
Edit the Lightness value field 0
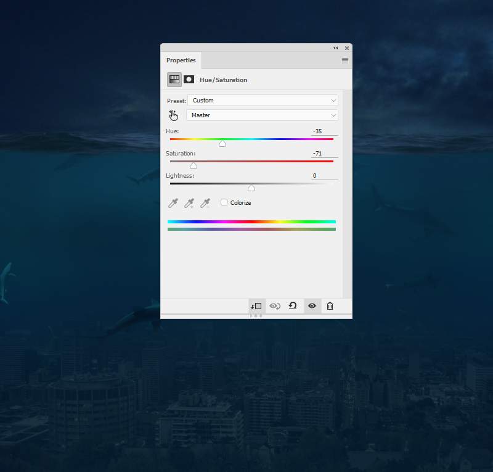pyautogui.click(x=325, y=176)
